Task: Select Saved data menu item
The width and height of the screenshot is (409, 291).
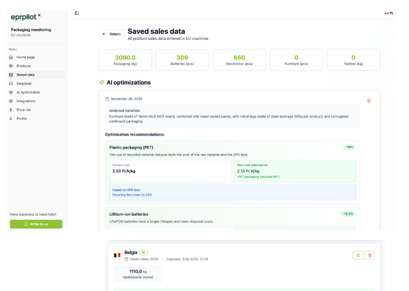Action: point(26,75)
